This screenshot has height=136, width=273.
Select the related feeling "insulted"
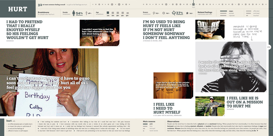pos(256,15)
